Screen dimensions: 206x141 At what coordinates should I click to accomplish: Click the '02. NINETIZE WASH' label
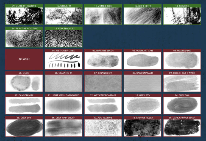tap(103, 51)
